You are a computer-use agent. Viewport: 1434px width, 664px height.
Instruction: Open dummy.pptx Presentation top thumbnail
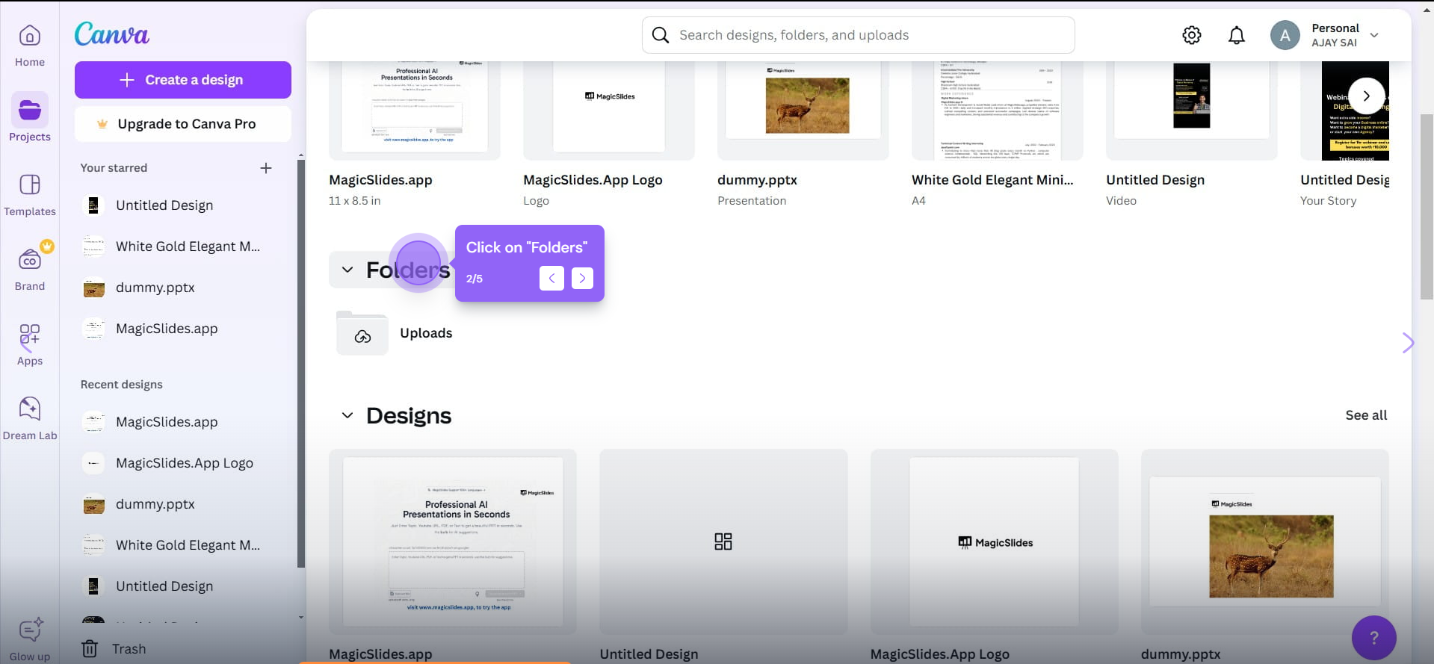(x=803, y=111)
